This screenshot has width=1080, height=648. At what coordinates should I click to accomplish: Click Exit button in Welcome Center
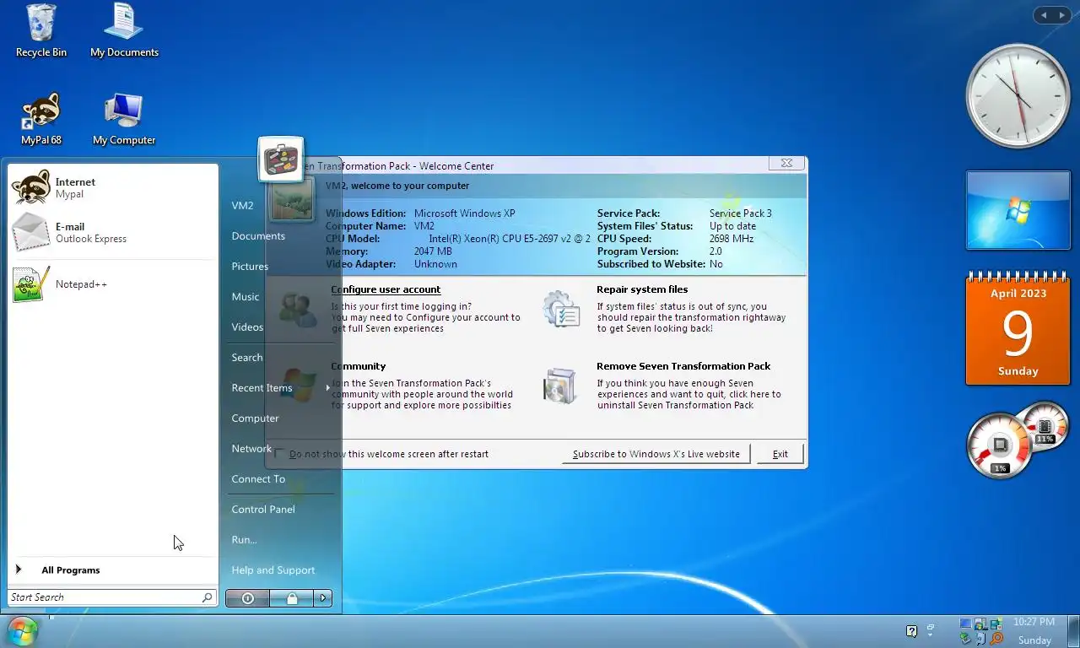[x=780, y=454]
